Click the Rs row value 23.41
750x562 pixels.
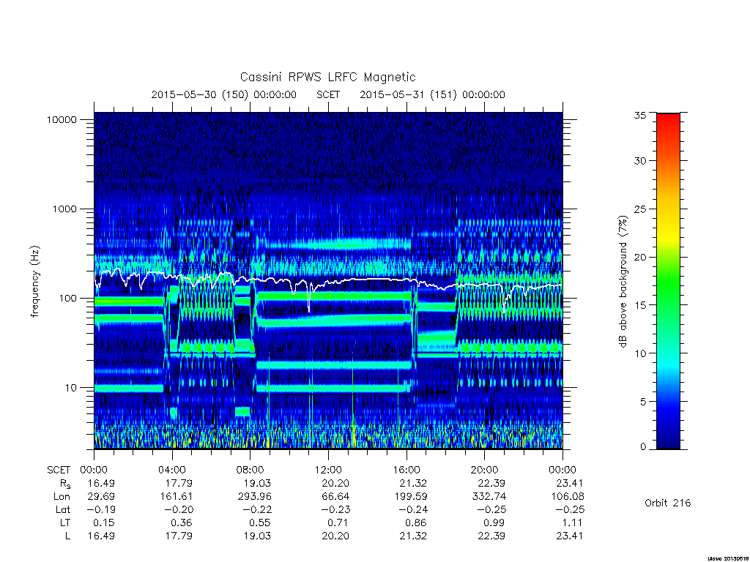570,484
